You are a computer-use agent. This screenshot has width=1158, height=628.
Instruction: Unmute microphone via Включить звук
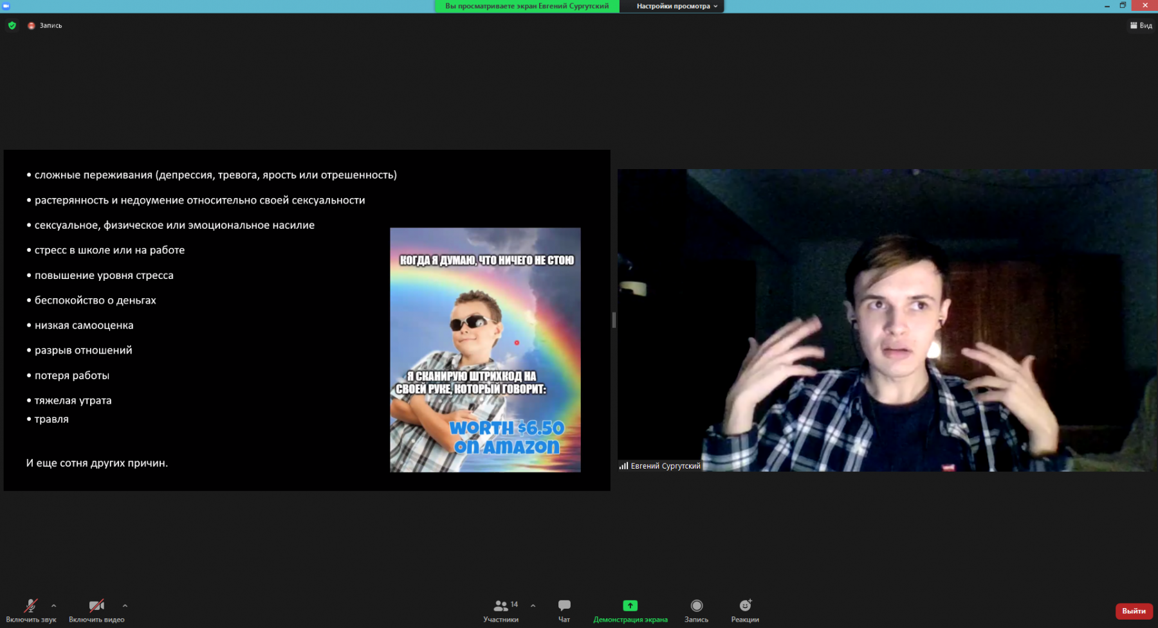(x=31, y=611)
